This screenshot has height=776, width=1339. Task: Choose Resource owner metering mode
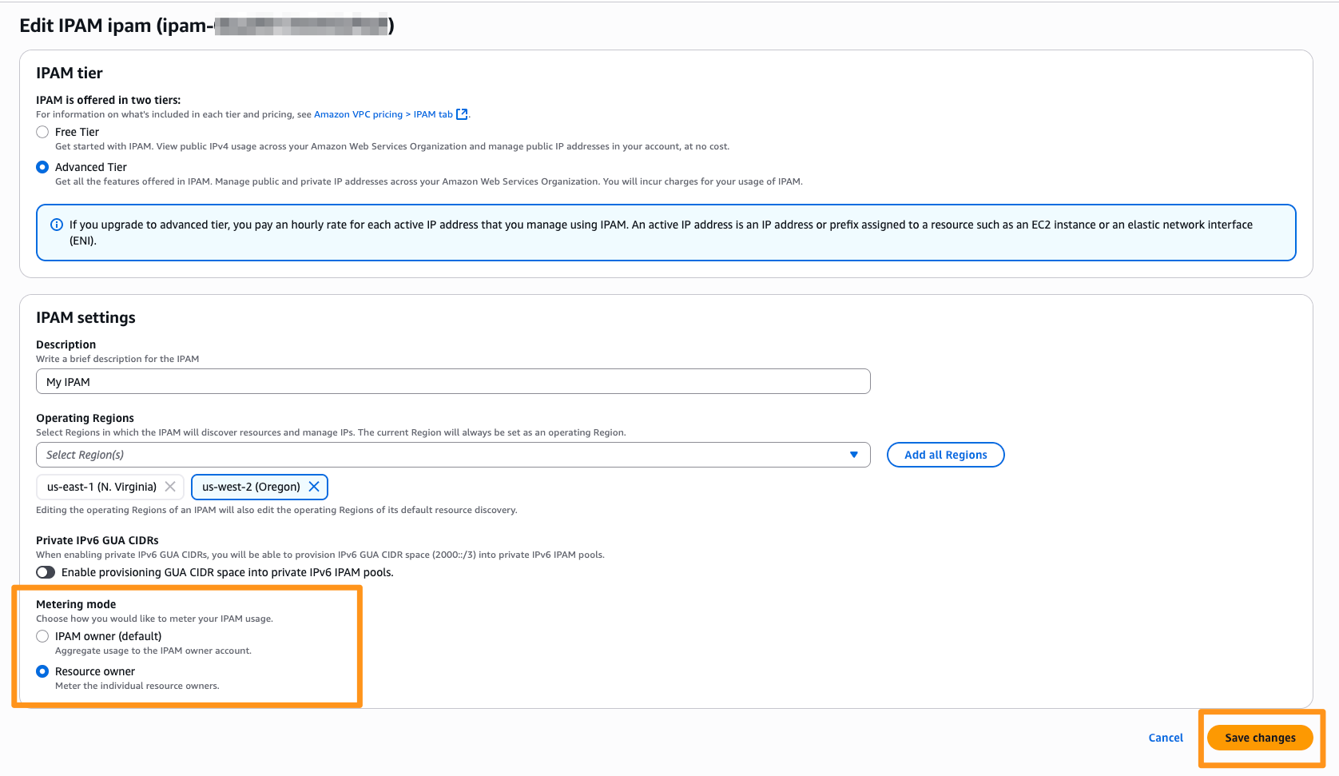tap(42, 671)
